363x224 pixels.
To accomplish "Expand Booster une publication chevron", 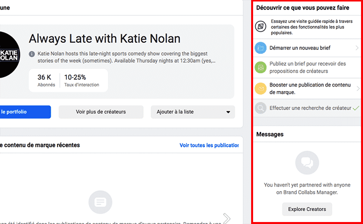I will coord(357,89).
